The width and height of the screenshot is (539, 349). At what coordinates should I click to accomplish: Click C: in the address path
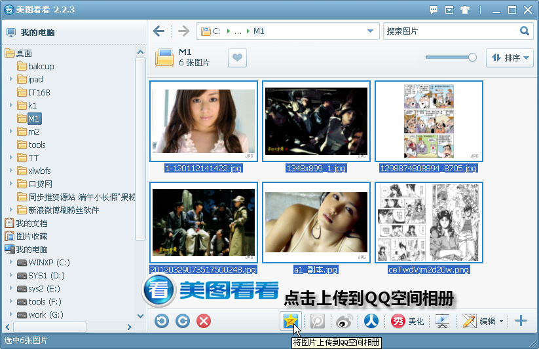216,31
